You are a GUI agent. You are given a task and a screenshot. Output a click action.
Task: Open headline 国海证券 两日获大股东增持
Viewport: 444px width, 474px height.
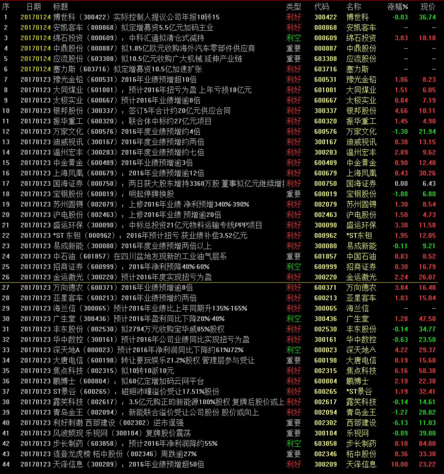(169, 183)
